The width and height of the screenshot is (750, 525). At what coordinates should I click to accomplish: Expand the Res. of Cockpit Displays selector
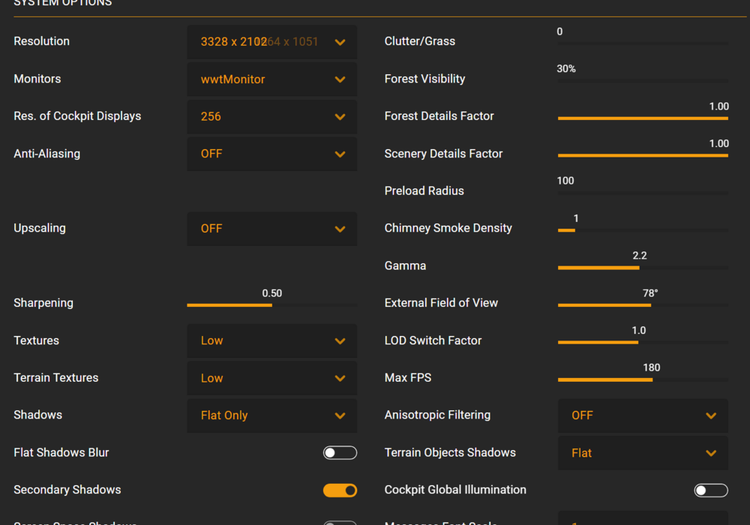271,116
